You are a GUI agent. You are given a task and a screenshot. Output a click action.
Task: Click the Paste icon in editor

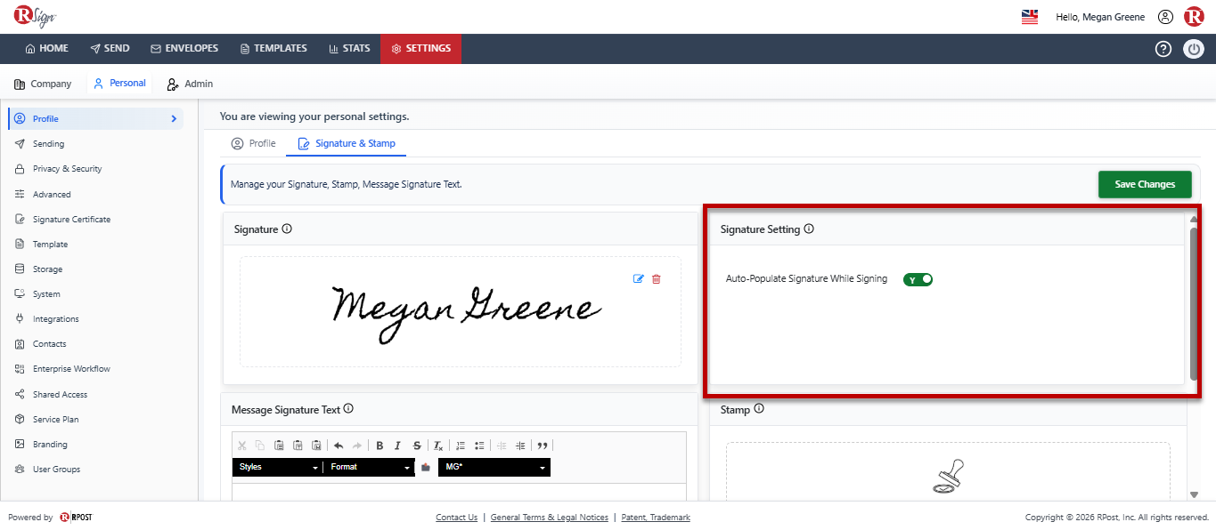pos(279,446)
